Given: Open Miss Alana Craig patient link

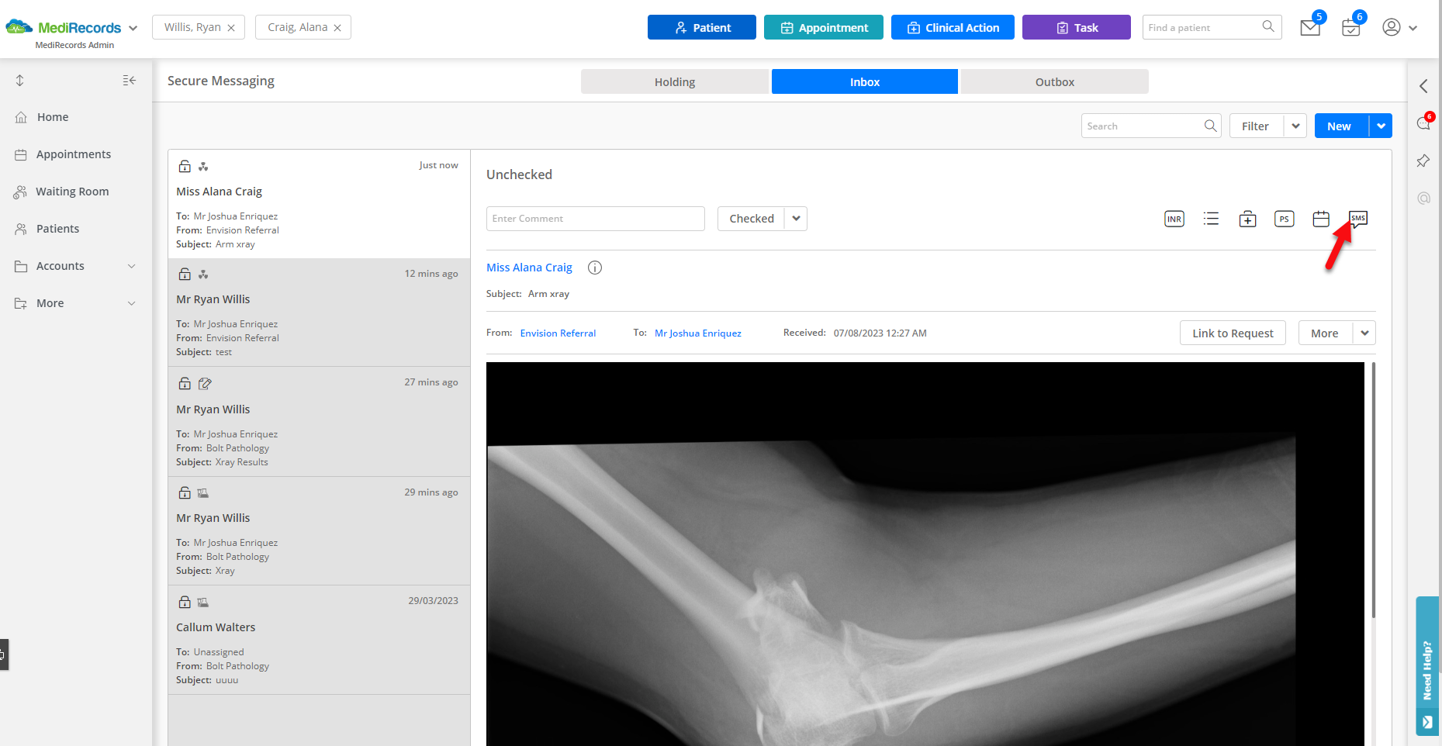Looking at the screenshot, I should (x=529, y=268).
